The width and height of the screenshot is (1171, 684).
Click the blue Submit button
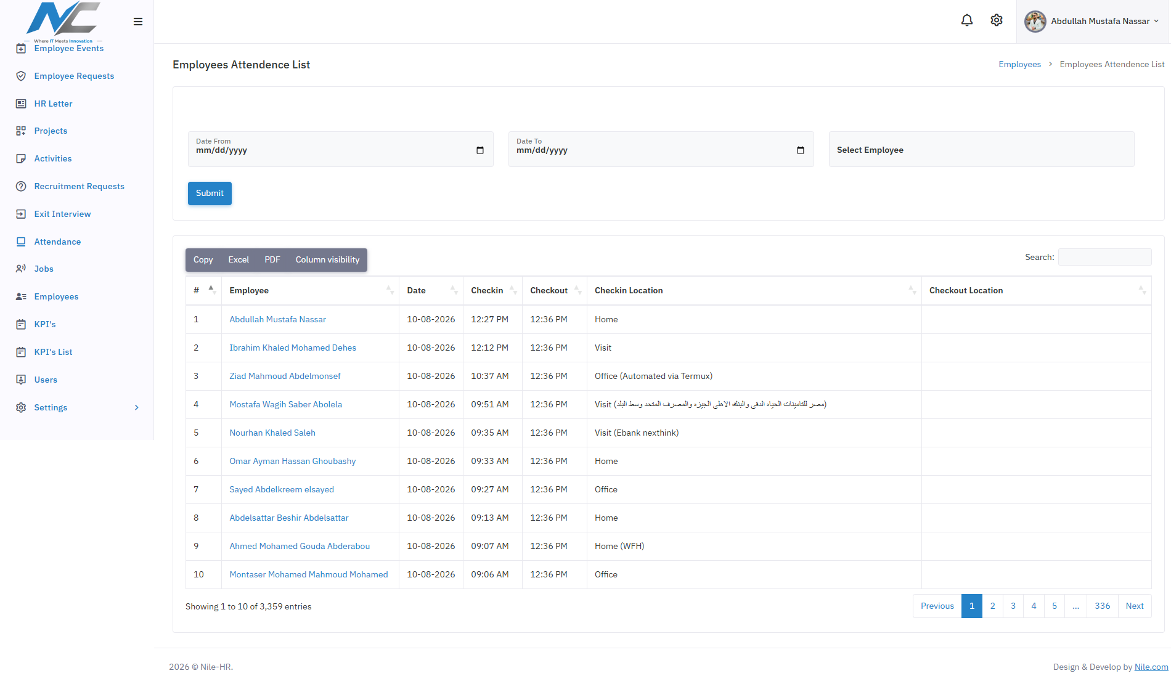(x=210, y=193)
